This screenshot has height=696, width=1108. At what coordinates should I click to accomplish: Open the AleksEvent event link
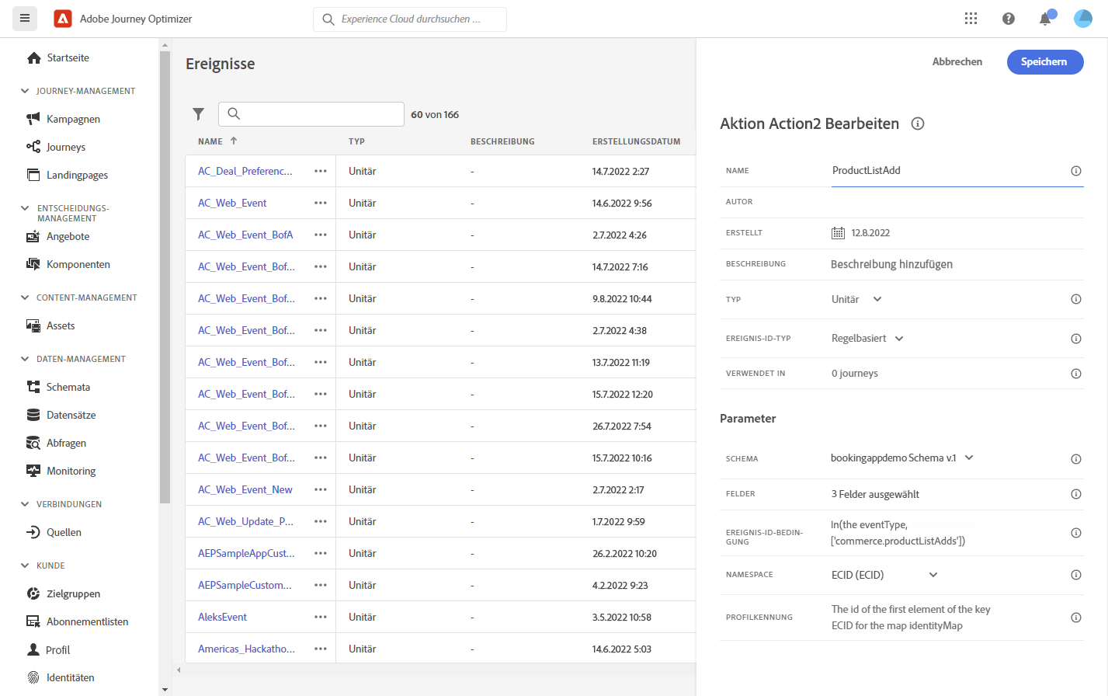pos(222,617)
